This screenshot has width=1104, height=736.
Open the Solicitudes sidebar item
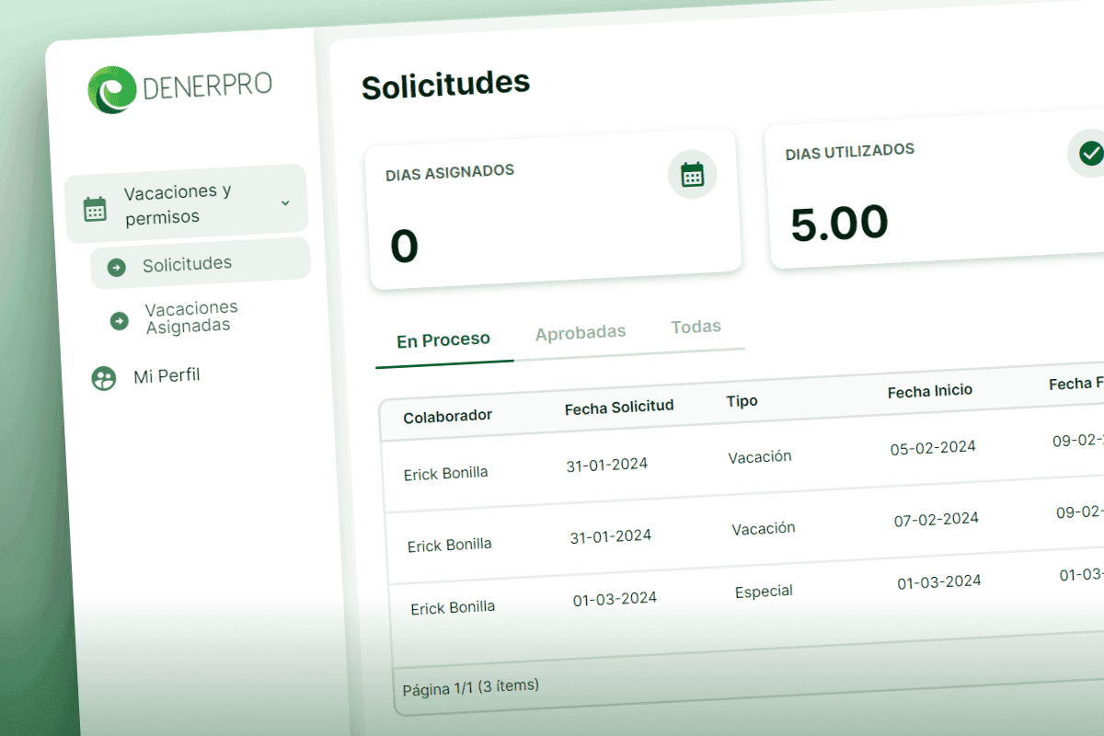click(x=187, y=265)
